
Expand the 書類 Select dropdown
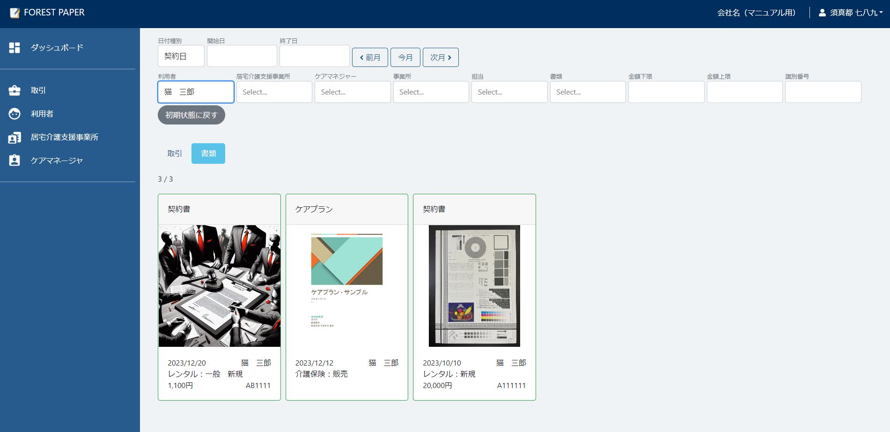point(588,92)
